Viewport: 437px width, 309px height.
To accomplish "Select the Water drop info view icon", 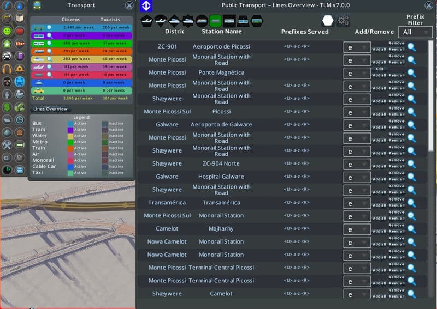I will click(x=20, y=6).
